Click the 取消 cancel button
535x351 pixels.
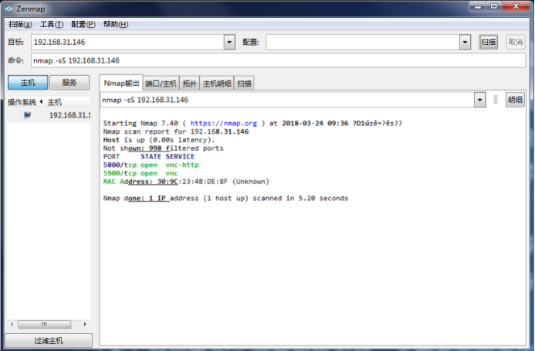[516, 42]
